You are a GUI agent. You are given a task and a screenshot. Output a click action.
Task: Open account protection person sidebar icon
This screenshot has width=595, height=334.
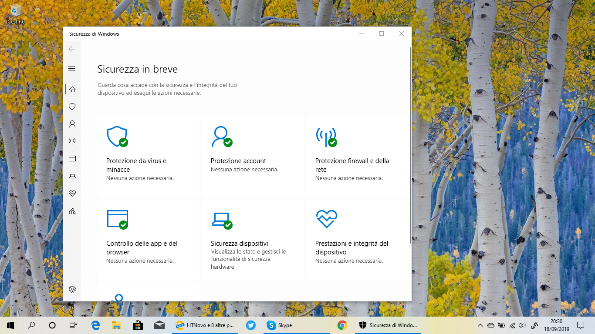72,124
